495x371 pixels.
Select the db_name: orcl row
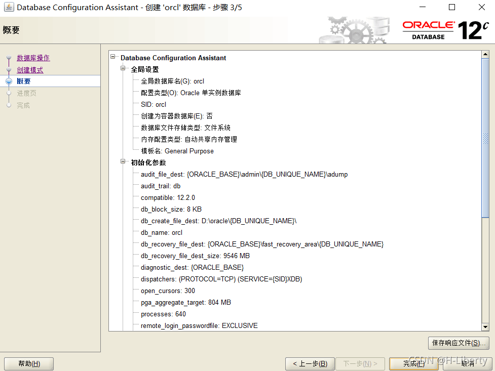pyautogui.click(x=162, y=232)
